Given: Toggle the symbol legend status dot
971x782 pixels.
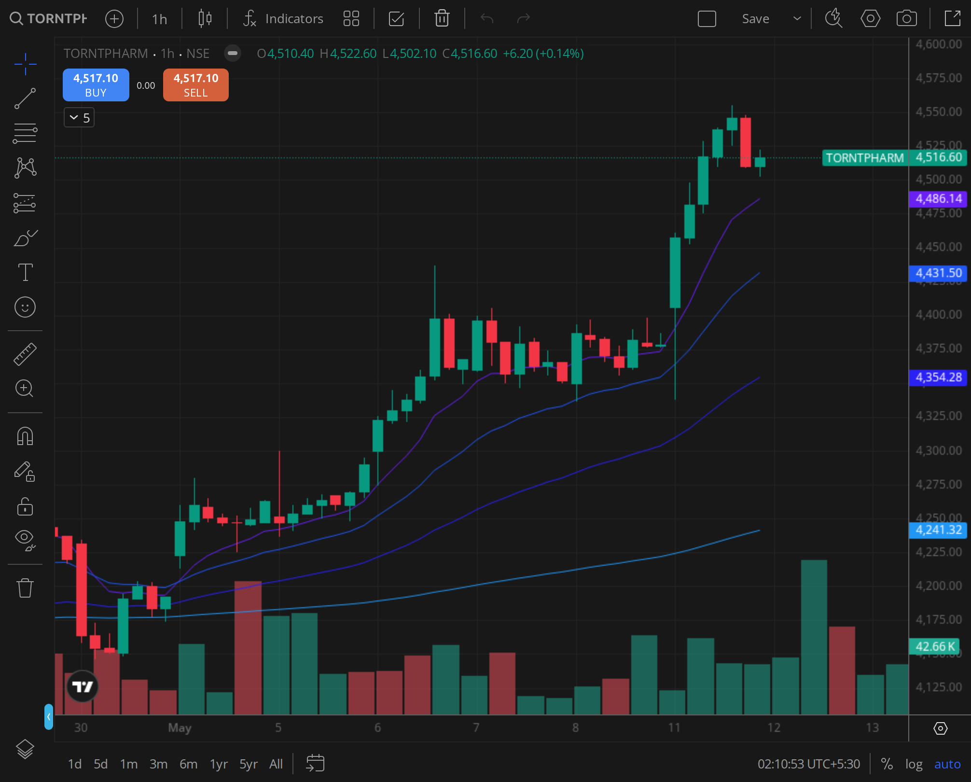Looking at the screenshot, I should pos(233,53).
